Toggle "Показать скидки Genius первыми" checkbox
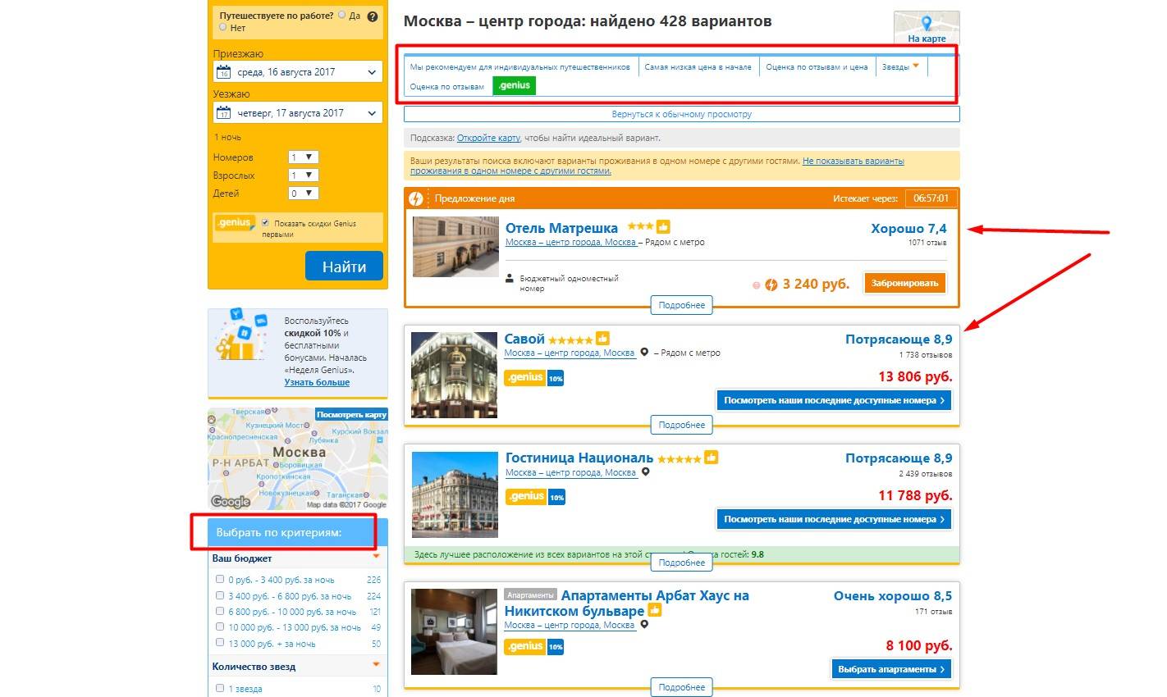The image size is (1167, 697). pos(265,223)
